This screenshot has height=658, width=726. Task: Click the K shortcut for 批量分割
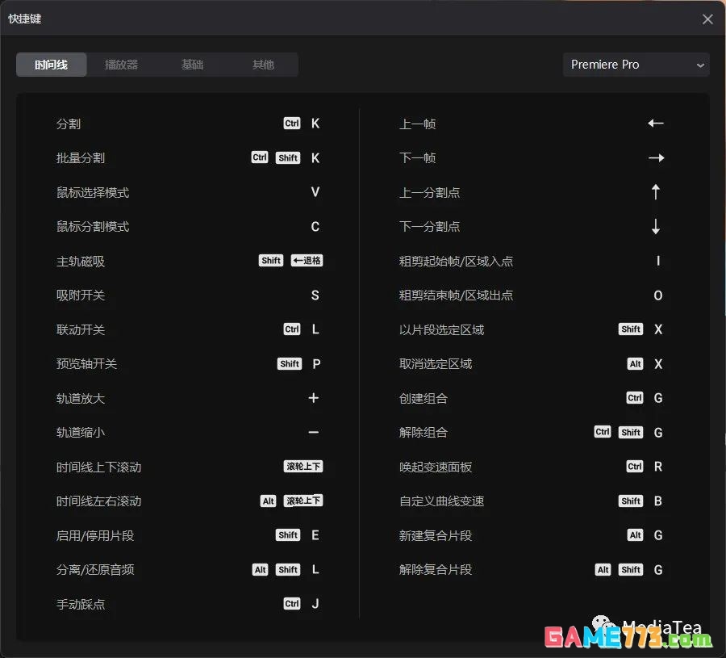(315, 157)
